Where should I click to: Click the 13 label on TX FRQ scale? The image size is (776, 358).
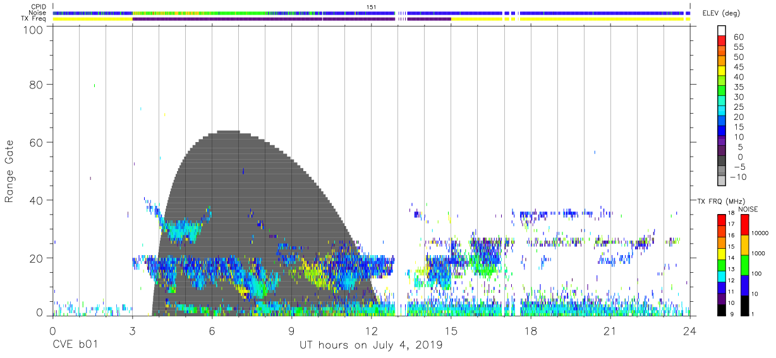click(731, 269)
